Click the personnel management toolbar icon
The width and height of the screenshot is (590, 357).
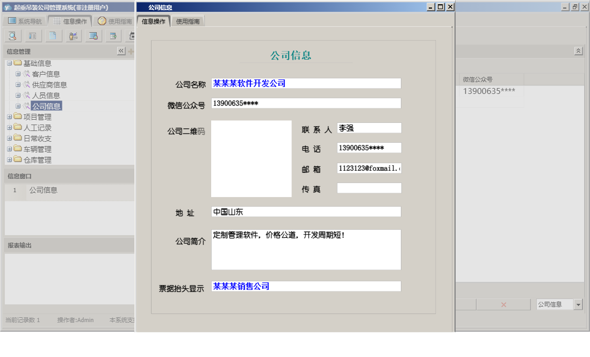coord(73,36)
